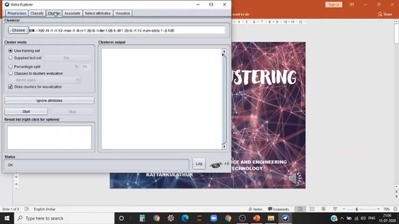This screenshot has width=399, height=224.
Task: Select the Cluster tab
Action: click(54, 13)
